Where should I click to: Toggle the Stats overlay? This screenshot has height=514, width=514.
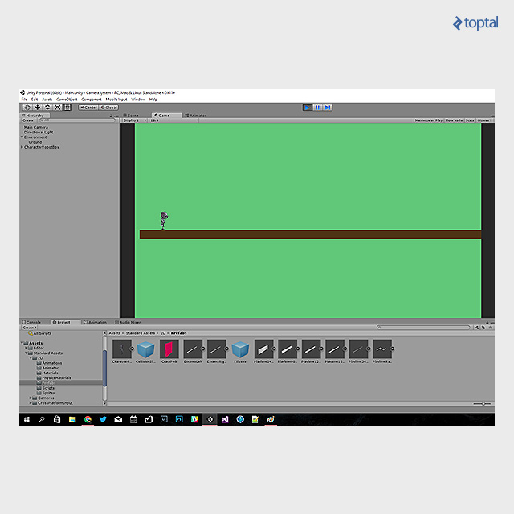coord(471,120)
